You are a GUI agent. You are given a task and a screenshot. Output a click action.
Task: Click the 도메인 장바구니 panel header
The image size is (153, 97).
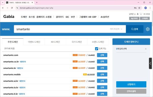point(131,42)
